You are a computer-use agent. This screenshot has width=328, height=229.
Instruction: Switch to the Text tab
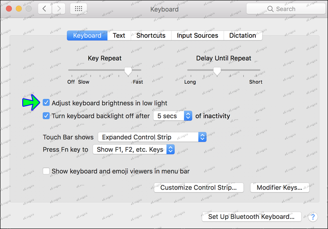point(119,35)
